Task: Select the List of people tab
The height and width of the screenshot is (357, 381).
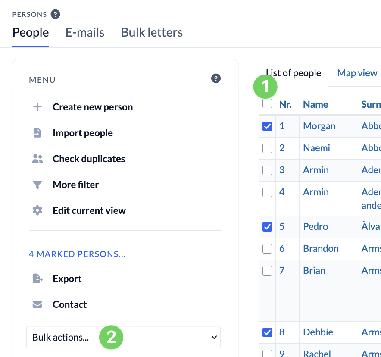Action: click(x=294, y=73)
